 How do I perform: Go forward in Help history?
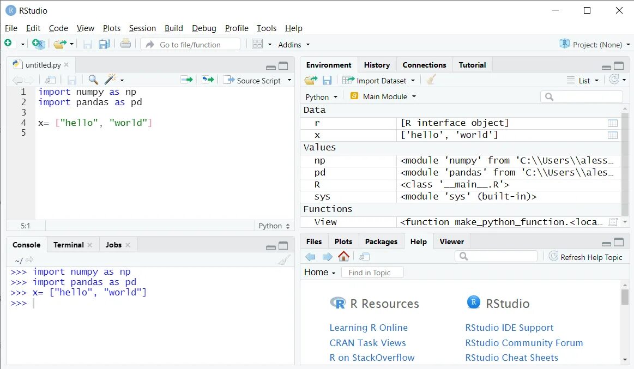(327, 257)
